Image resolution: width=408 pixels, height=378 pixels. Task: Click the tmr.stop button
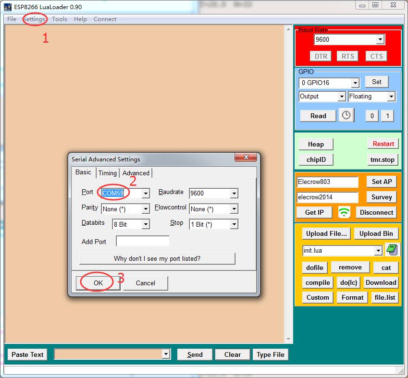point(382,159)
